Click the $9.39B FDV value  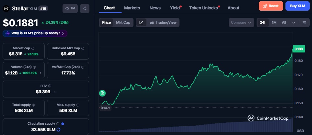(43, 92)
